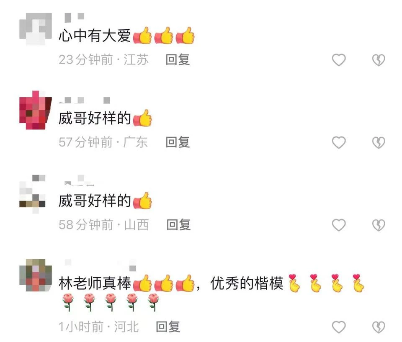Reply to the 江苏 comment via 回复
Viewport: 402px width, 342px height.
178,60
